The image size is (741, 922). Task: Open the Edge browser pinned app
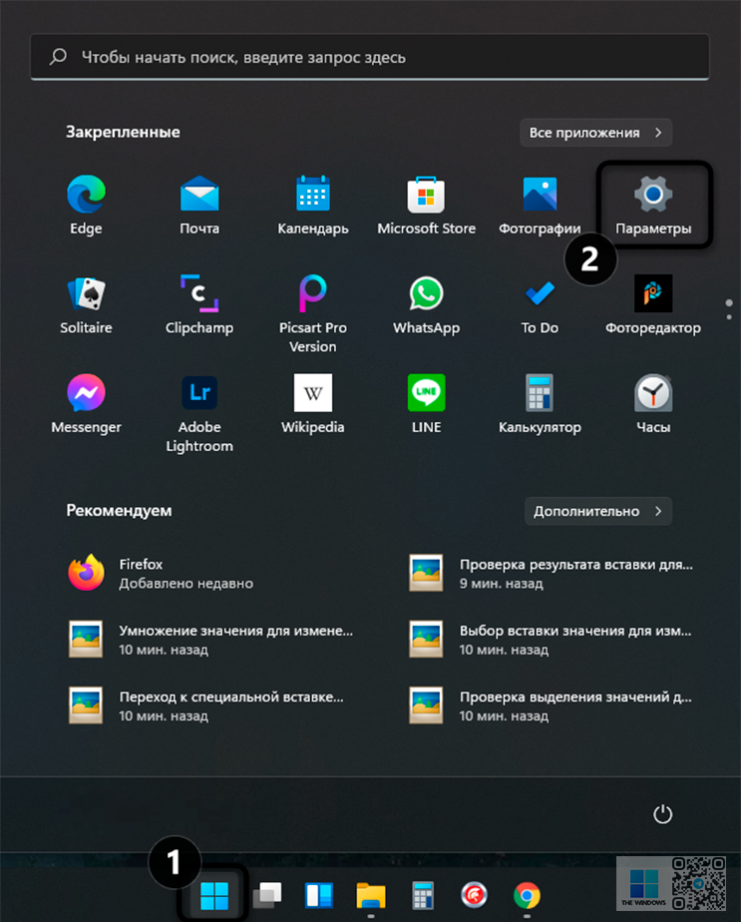tap(86, 205)
